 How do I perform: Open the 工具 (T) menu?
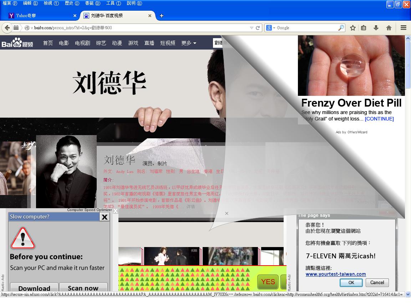tap(113, 3)
